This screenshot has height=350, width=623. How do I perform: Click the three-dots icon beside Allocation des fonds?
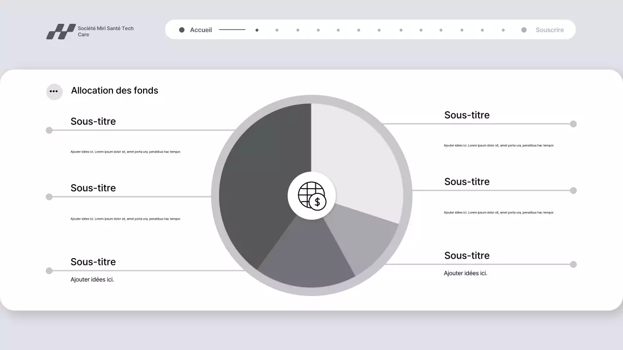(x=54, y=91)
